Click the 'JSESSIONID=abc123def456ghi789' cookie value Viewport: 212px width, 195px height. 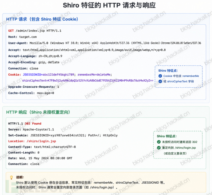pyautogui.click(x=49, y=75)
